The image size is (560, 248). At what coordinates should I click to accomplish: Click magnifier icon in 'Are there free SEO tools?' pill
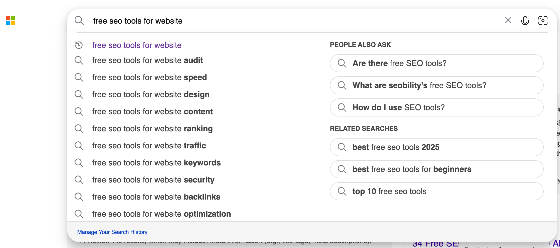coord(342,63)
